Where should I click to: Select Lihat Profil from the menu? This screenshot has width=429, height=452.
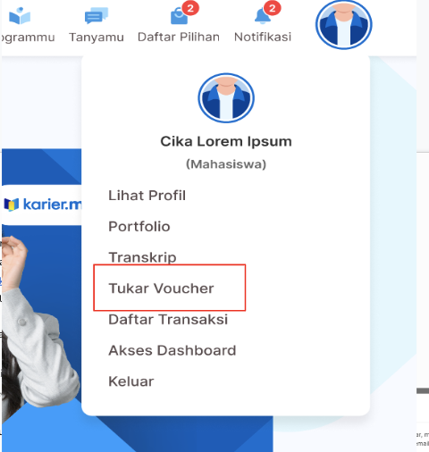click(x=147, y=196)
